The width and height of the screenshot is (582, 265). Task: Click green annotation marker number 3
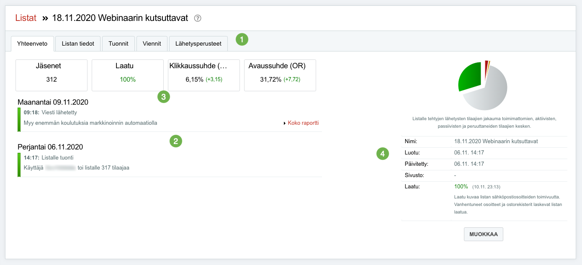click(x=164, y=97)
